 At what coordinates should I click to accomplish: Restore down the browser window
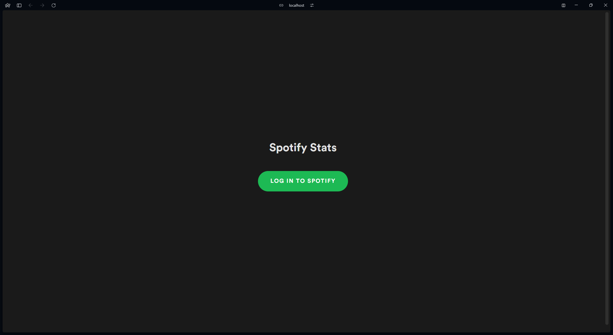(x=591, y=5)
